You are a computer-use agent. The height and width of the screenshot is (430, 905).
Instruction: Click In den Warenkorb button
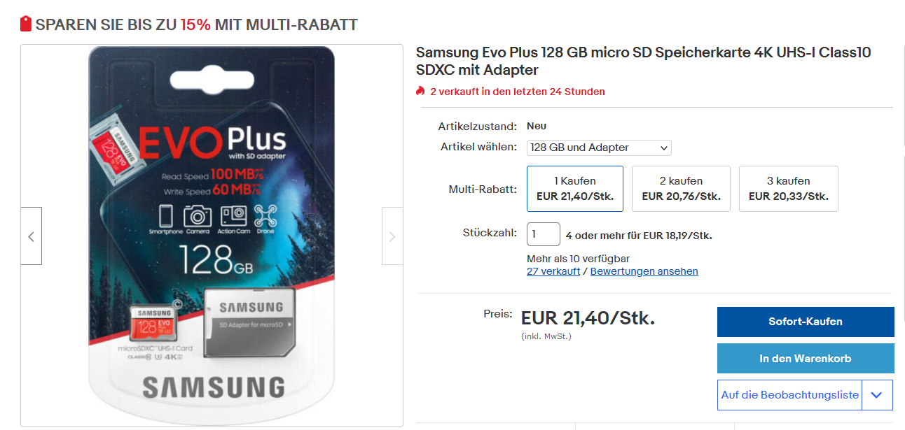click(806, 358)
